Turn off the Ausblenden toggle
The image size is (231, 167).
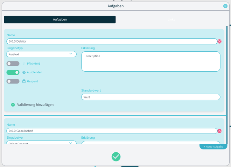point(13,72)
